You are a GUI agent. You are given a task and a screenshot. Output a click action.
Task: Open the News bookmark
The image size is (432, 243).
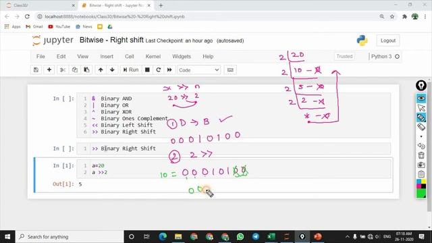coord(84,27)
